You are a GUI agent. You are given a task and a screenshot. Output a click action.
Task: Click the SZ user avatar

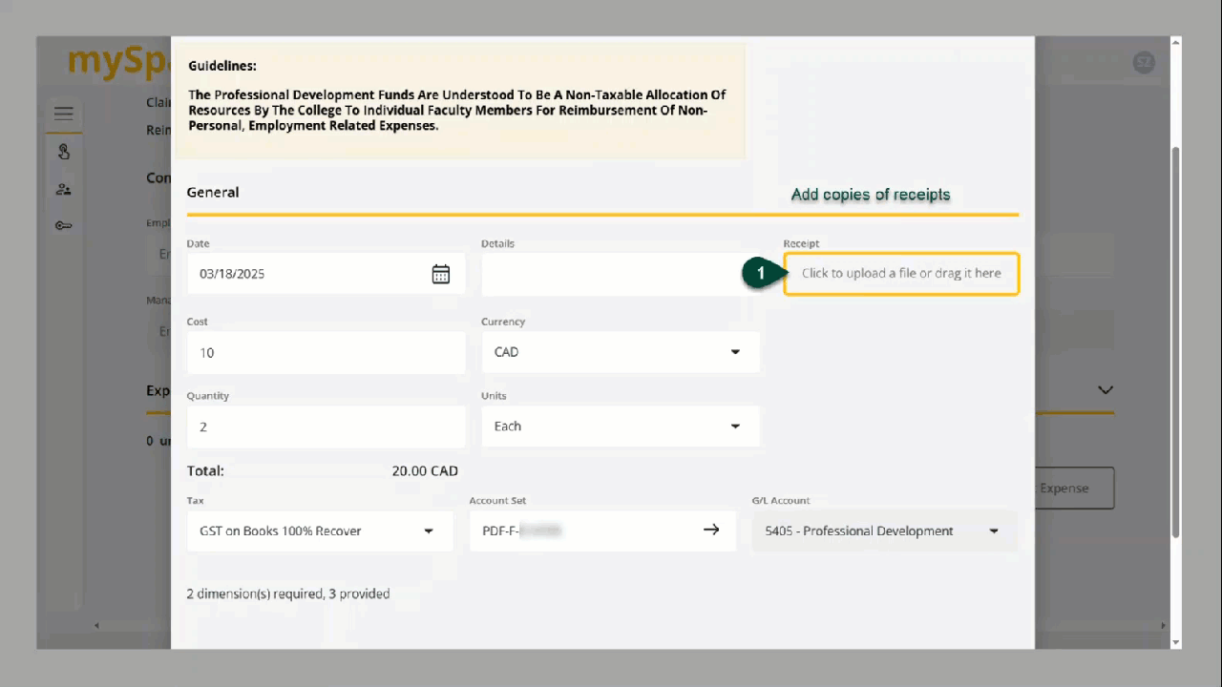pos(1143,63)
